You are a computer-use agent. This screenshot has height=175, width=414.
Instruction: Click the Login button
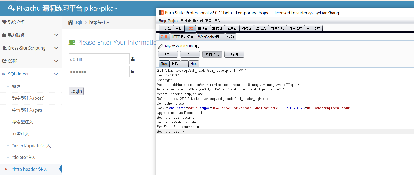(76, 91)
